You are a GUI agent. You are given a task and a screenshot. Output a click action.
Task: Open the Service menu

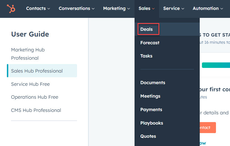pyautogui.click(x=174, y=9)
